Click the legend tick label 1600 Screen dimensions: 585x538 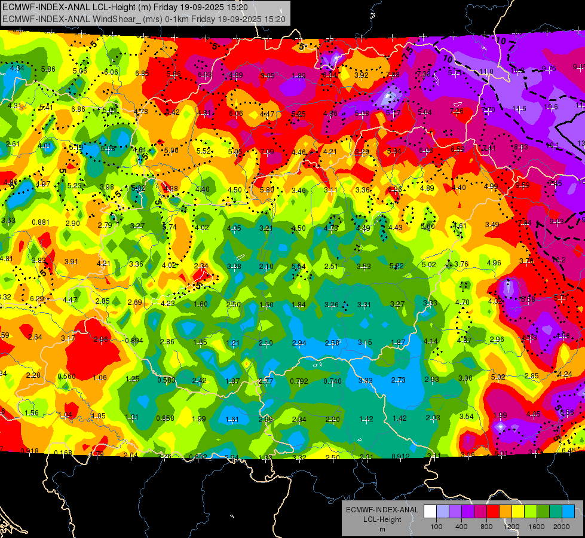point(537,527)
